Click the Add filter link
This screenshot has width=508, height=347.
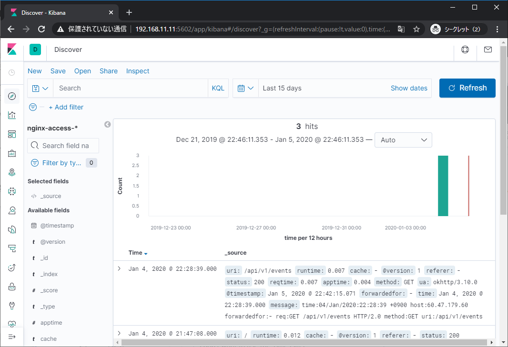point(66,107)
